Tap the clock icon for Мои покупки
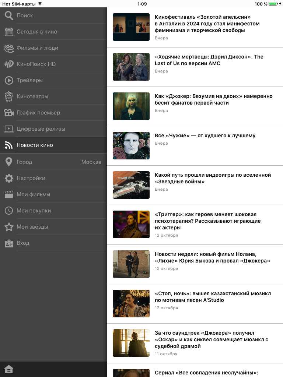Image resolution: width=283 pixels, height=377 pixels. pyautogui.click(x=9, y=211)
